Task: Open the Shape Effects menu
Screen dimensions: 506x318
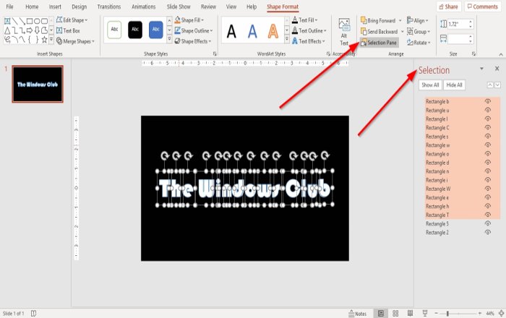Action: pos(193,41)
